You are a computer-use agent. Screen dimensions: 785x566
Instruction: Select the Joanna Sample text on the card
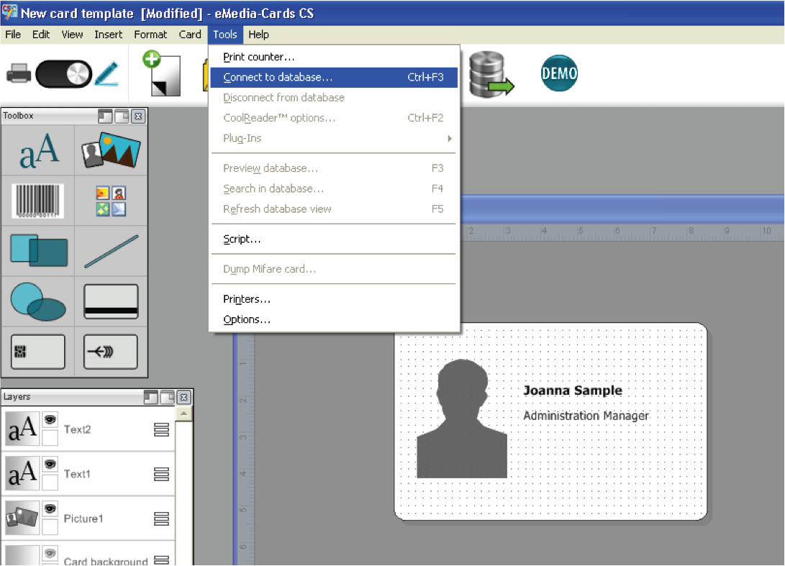pyautogui.click(x=573, y=391)
